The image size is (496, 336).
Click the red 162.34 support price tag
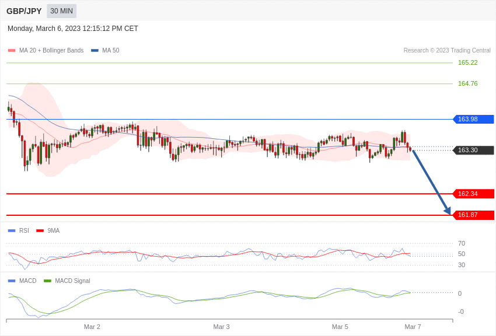click(x=474, y=194)
